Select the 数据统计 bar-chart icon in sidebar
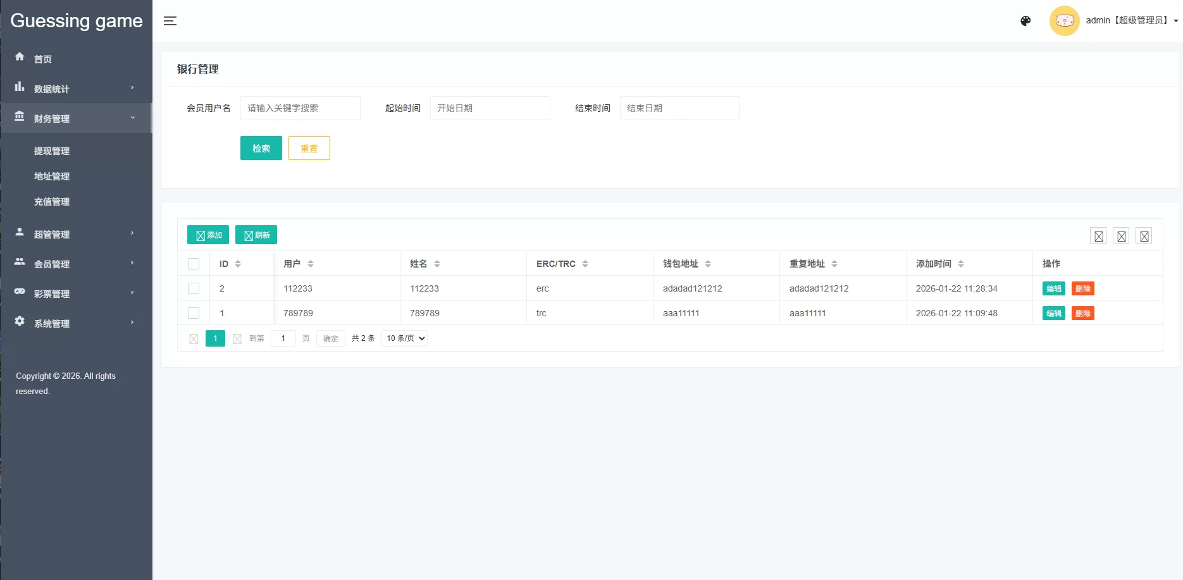The width and height of the screenshot is (1183, 580). click(x=20, y=88)
